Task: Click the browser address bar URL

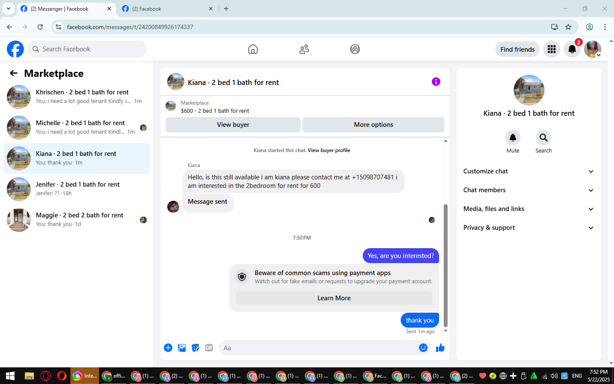Action: point(130,27)
